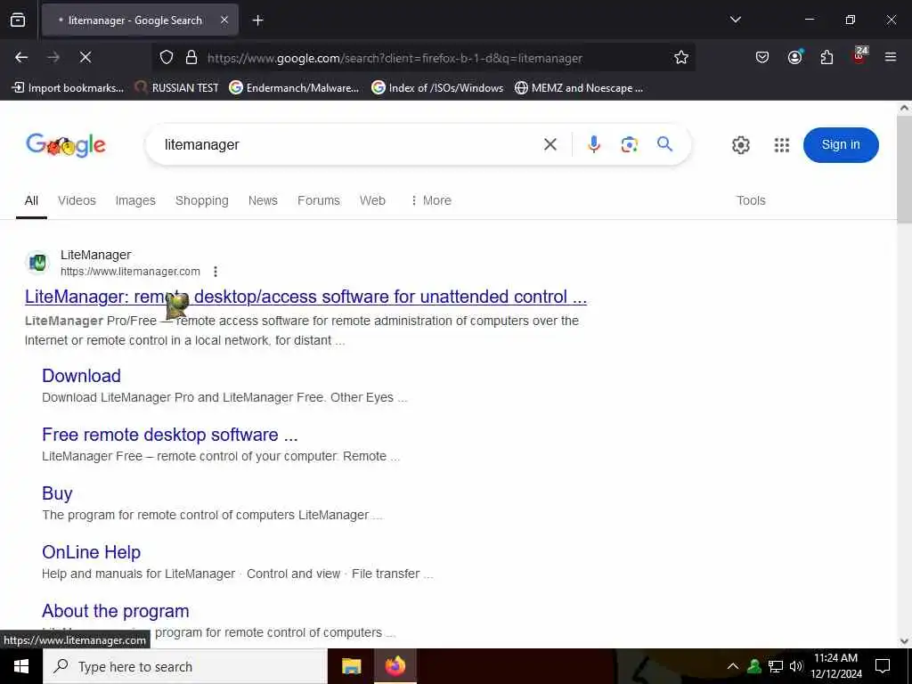This screenshot has width=912, height=684.
Task: Go back to previous page
Action: 21,57
